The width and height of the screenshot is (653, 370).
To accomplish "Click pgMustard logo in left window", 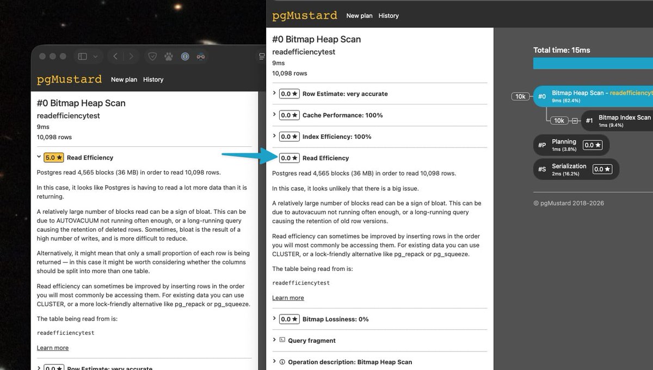I will click(69, 79).
